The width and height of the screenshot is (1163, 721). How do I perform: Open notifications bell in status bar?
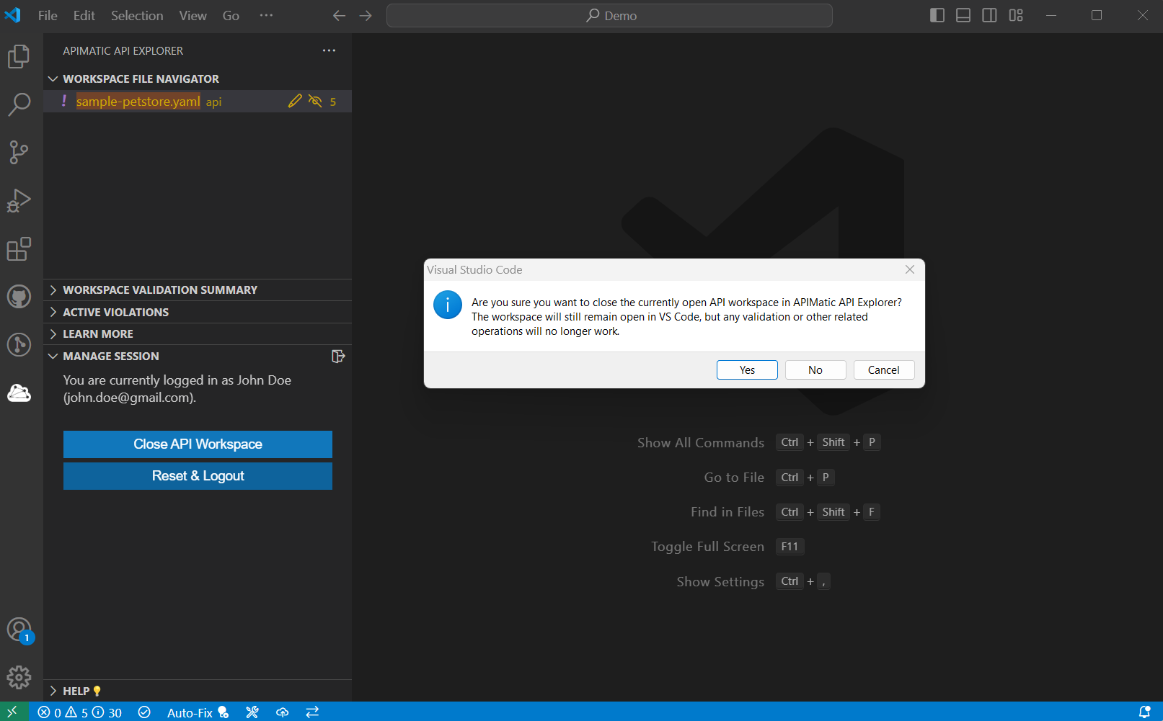1144,712
